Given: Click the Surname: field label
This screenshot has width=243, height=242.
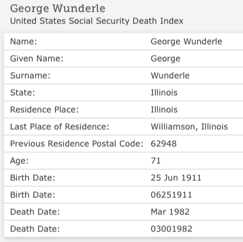Looking at the screenshot, I should pyautogui.click(x=30, y=76).
